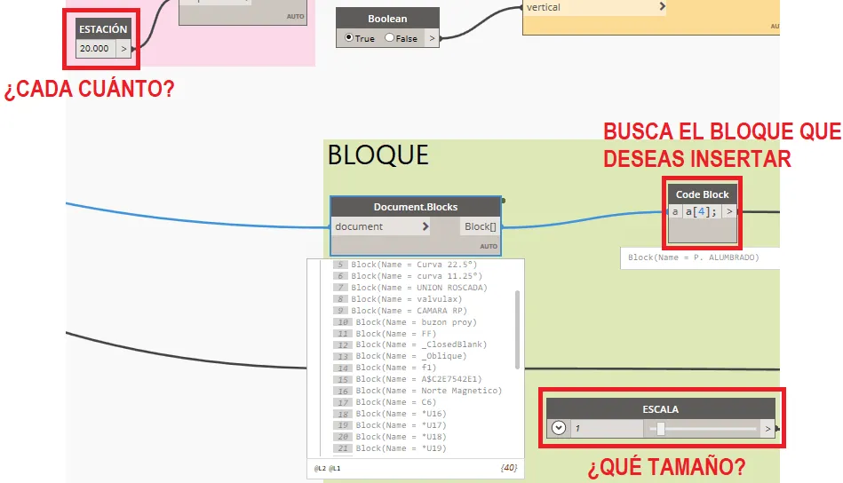This screenshot has height=483, width=843.
Task: Expand the ESCALA slider settings chevron
Action: pyautogui.click(x=559, y=428)
